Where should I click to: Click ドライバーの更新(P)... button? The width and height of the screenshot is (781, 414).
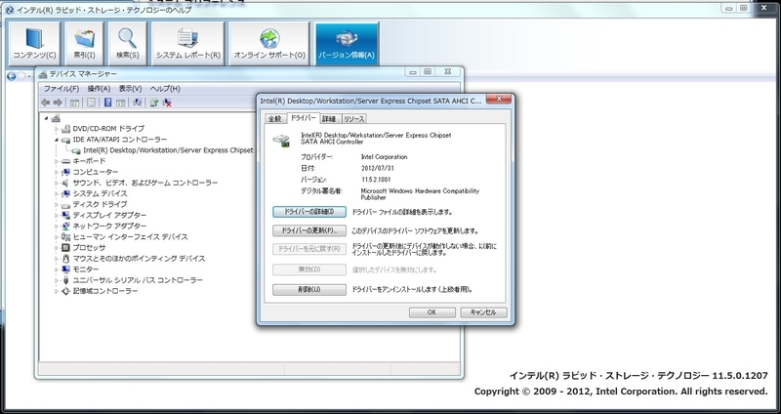point(309,230)
